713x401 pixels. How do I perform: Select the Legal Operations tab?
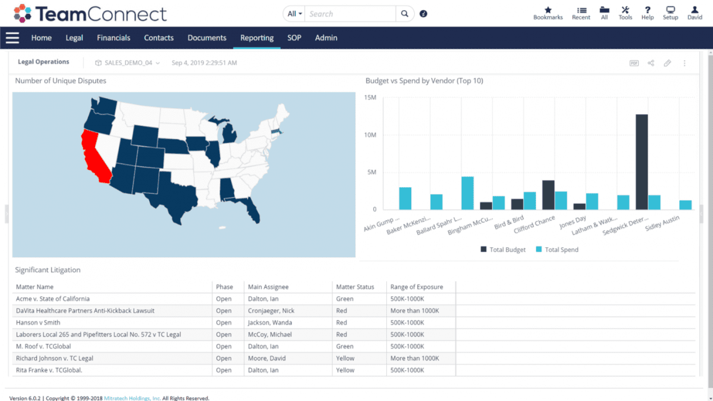pyautogui.click(x=43, y=62)
